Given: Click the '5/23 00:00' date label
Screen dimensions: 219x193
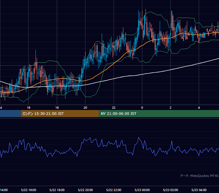Looking at the screenshot, I should (x=142, y=190).
